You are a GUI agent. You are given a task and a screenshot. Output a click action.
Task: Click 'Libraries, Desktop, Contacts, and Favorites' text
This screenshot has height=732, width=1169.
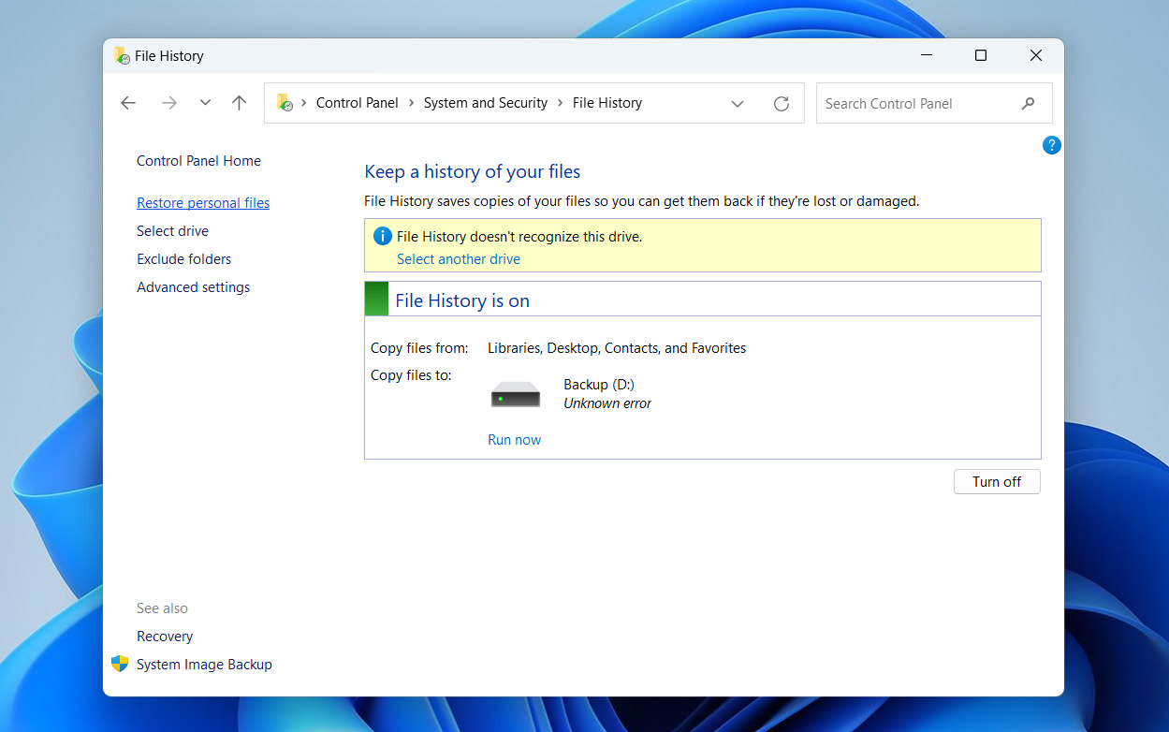(617, 348)
